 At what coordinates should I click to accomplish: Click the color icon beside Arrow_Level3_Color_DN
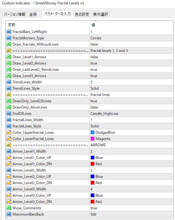(9, 202)
